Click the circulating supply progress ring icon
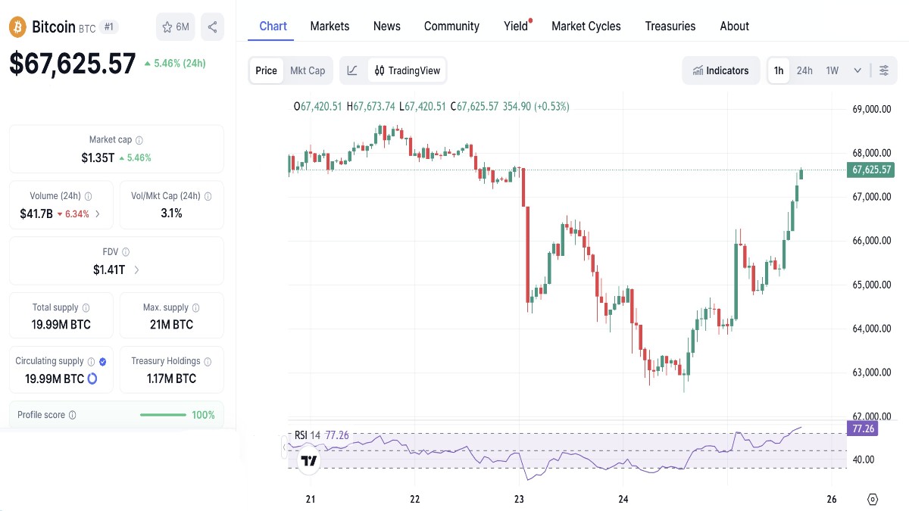The image size is (909, 511). [92, 379]
